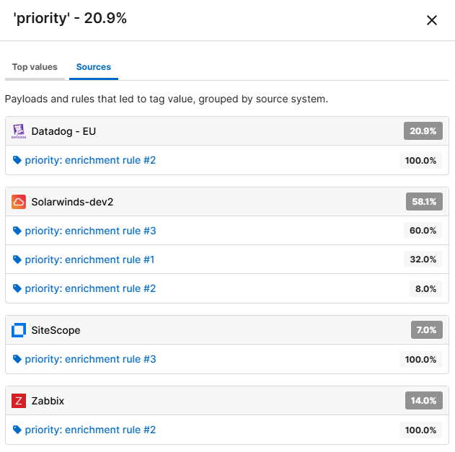Image resolution: width=455 pixels, height=452 pixels.
Task: Open Solarwinds priority enrichment rule #1 link
Action: click(x=90, y=260)
